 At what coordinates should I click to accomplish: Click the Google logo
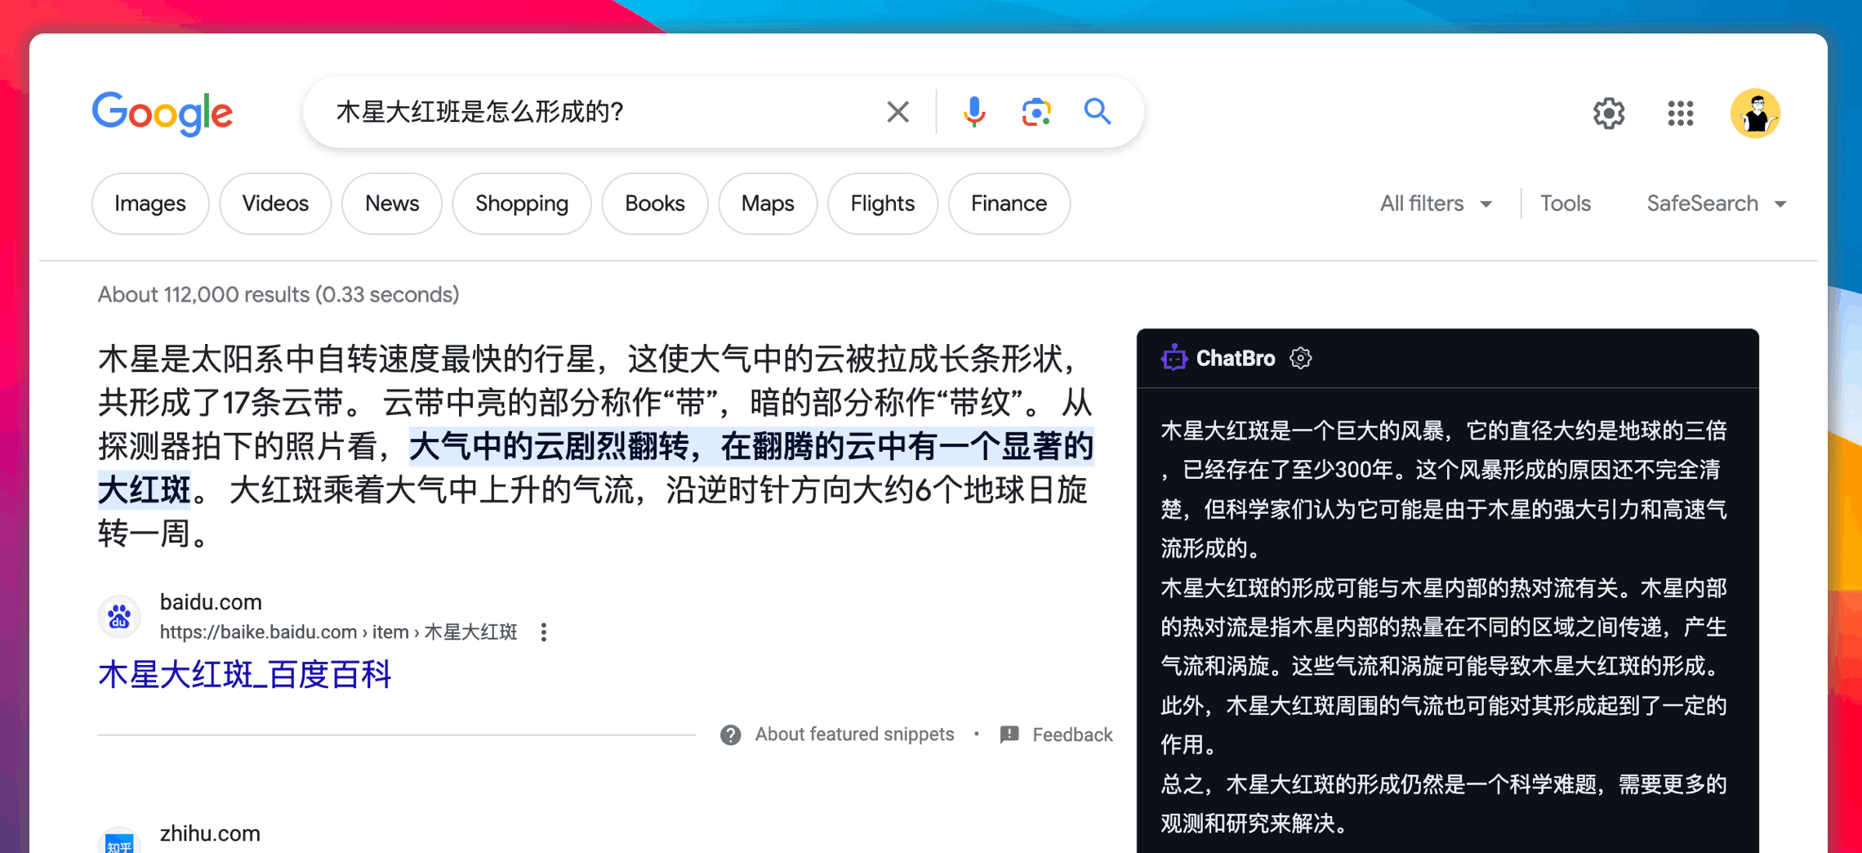(163, 113)
